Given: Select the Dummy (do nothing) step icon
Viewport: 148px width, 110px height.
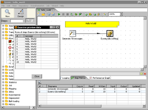Looking at the screenshot, I should pos(110,34).
